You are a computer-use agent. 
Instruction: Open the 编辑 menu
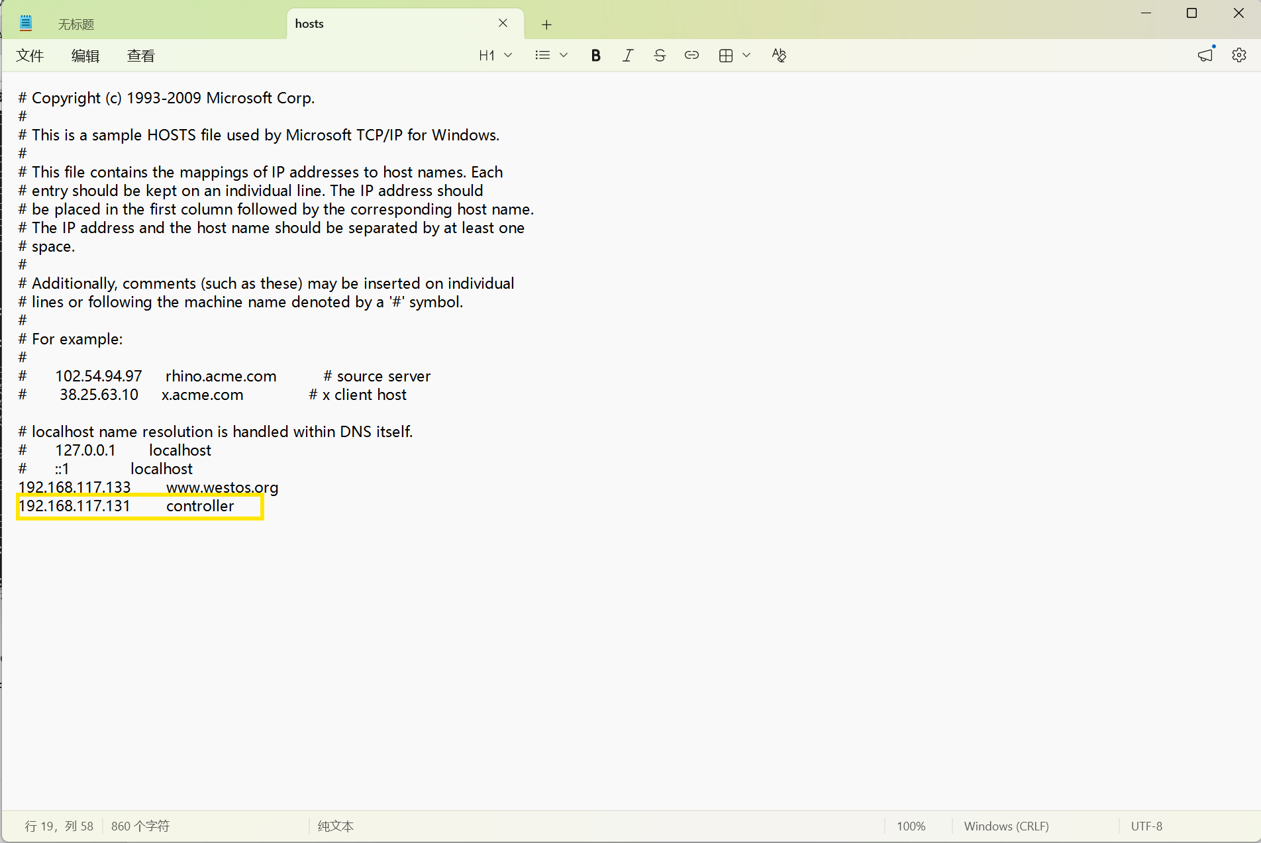click(x=85, y=56)
